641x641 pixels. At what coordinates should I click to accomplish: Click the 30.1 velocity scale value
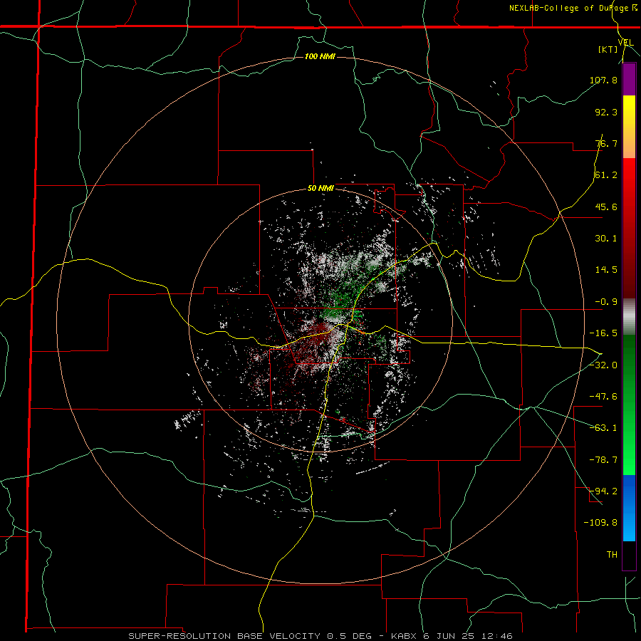(x=606, y=239)
